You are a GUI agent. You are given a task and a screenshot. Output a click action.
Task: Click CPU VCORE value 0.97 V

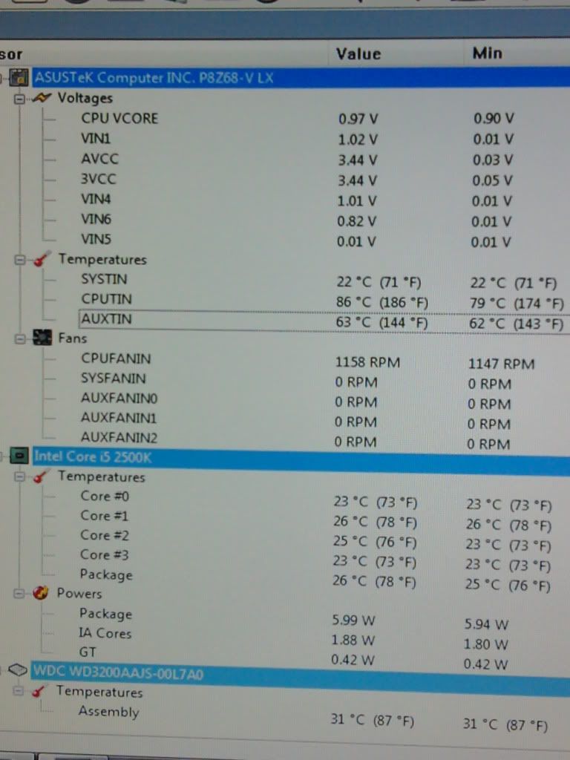pos(358,119)
